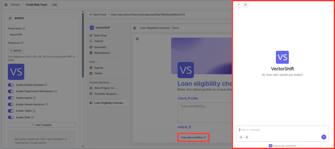Click the Powered By VectorShift link

(282, 146)
